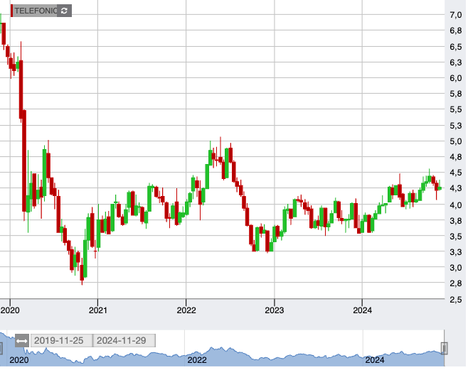The height and width of the screenshot is (370, 468).
Task: Click the 2023 x-axis label
Action: [x=275, y=310]
